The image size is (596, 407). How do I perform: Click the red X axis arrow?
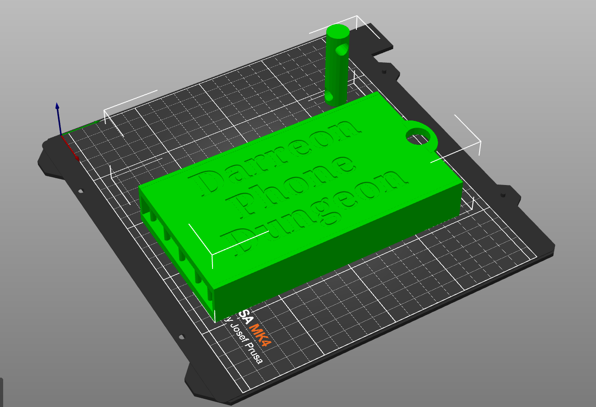[x=71, y=148]
